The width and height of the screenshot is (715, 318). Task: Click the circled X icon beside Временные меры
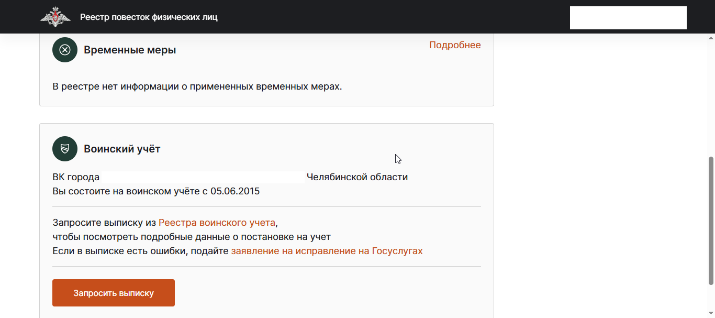[x=65, y=50]
